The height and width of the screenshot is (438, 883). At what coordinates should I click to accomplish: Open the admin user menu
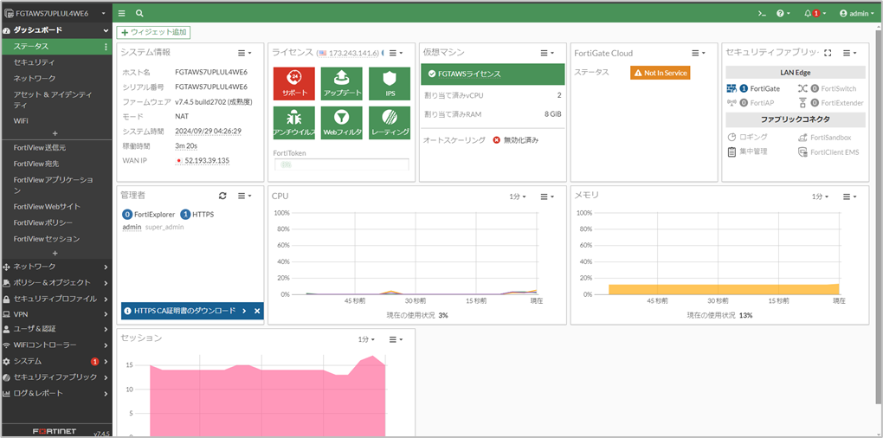[x=859, y=13]
